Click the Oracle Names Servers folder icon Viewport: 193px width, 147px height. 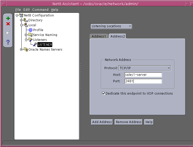pos(26,49)
